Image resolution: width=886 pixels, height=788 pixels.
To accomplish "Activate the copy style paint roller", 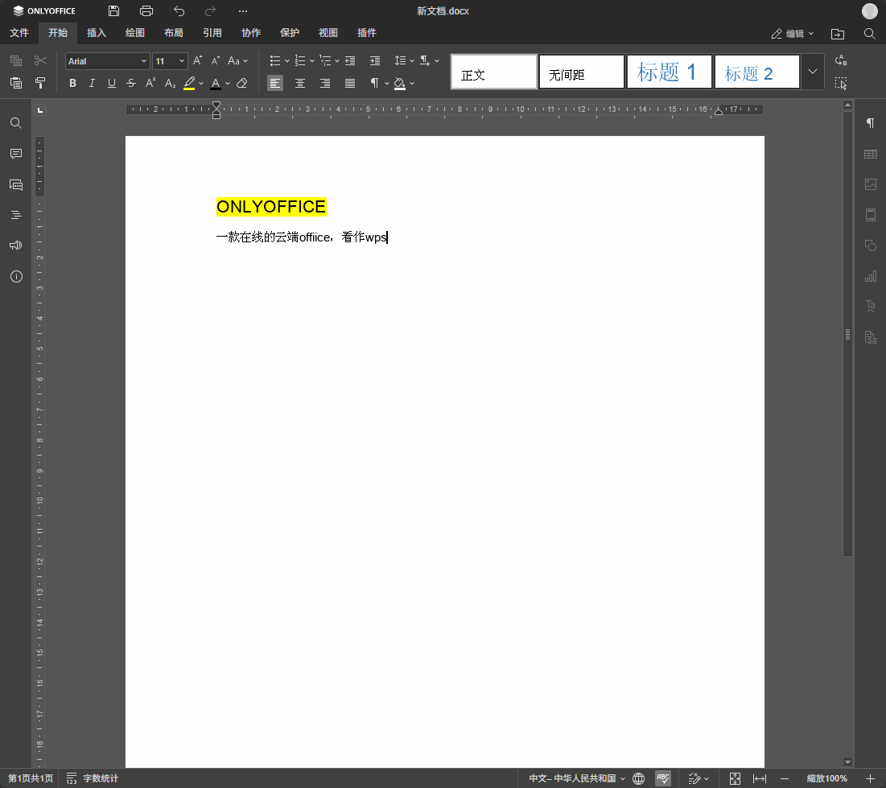I will point(40,83).
